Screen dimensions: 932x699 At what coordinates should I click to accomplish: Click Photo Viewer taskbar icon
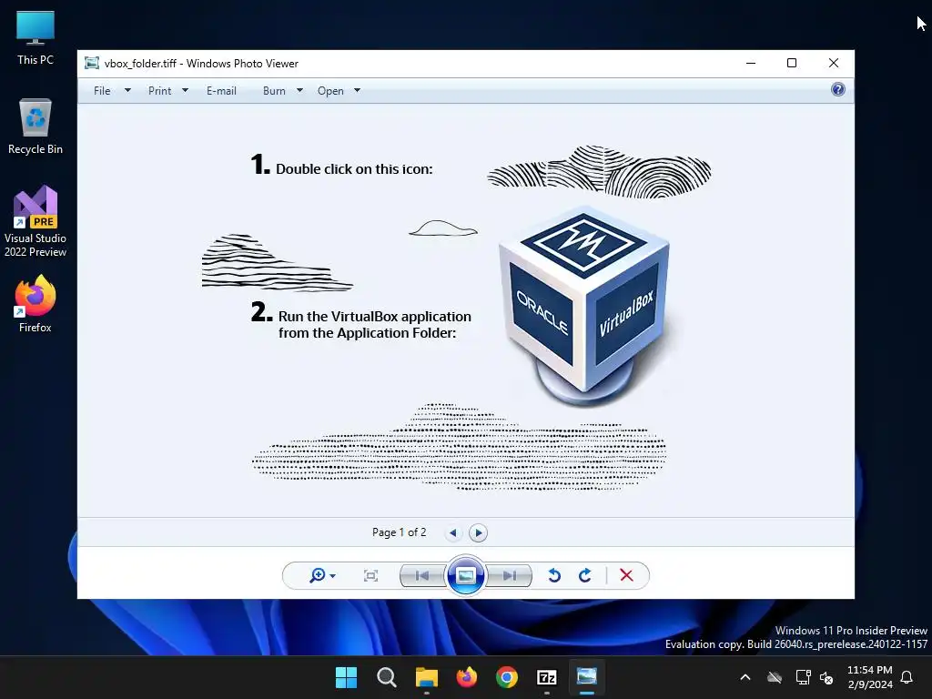(x=587, y=677)
